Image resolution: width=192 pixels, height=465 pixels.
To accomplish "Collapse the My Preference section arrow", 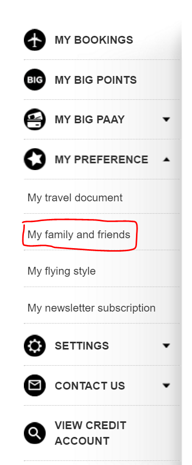I will tap(167, 159).
